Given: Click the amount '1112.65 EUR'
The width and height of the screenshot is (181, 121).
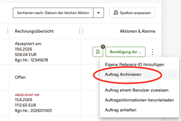Looking at the screenshot, I should tap(25, 105).
